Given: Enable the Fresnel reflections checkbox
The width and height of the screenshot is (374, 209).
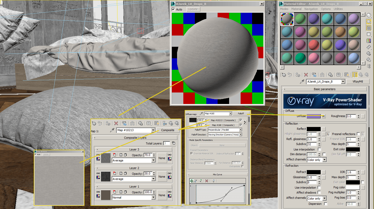Looking at the screenshot, I should 358,134.
